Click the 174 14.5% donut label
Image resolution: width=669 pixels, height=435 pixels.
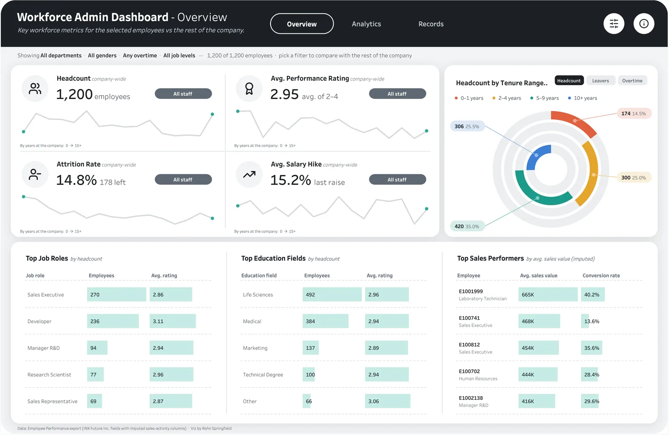pyautogui.click(x=634, y=114)
